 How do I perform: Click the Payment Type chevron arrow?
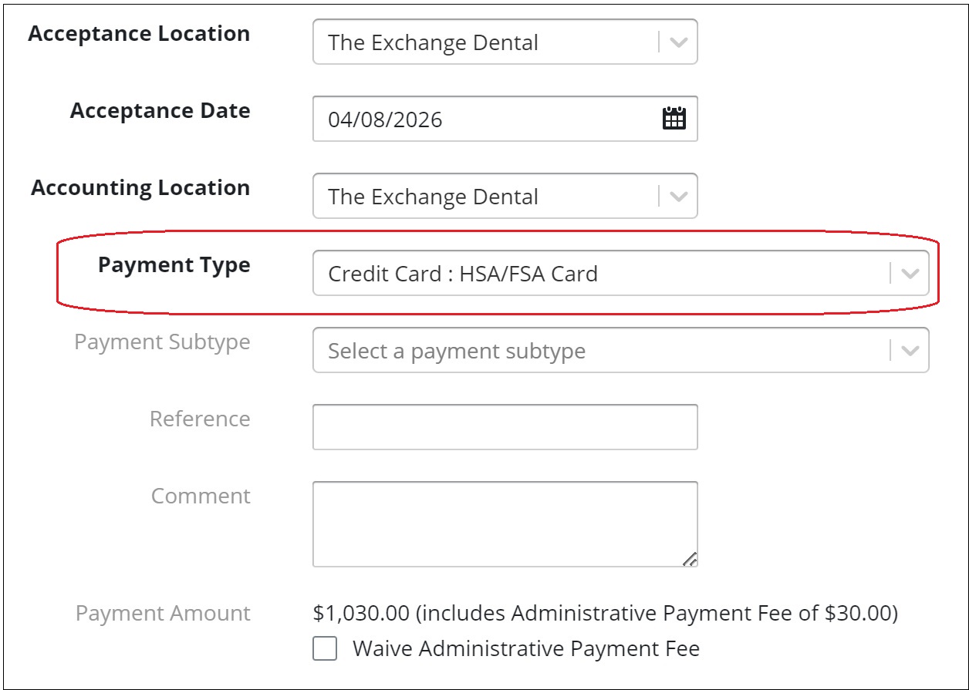click(910, 274)
